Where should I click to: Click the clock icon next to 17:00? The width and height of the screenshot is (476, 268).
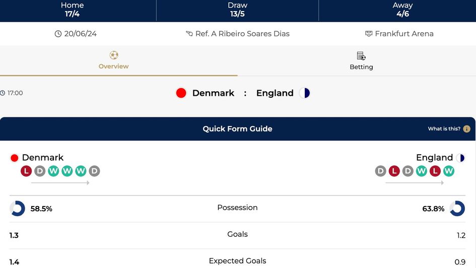point(3,93)
